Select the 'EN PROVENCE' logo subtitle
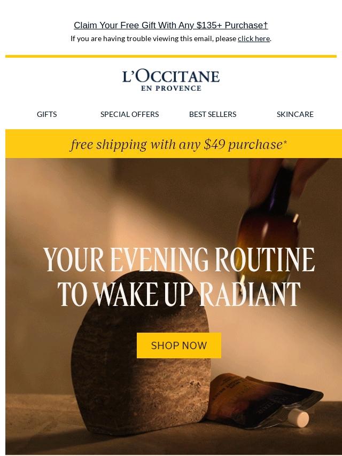Screen dimensions: 342x456 (171, 88)
